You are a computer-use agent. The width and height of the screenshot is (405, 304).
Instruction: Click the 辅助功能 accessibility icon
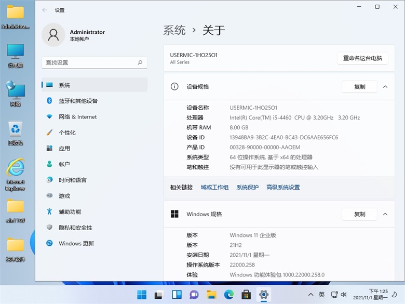click(49, 212)
